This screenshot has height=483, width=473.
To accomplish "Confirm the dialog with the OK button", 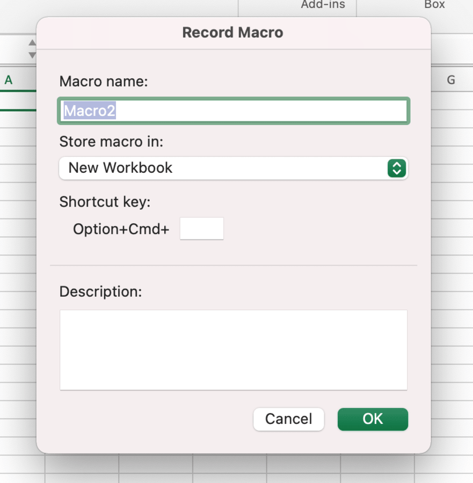I will tap(373, 419).
